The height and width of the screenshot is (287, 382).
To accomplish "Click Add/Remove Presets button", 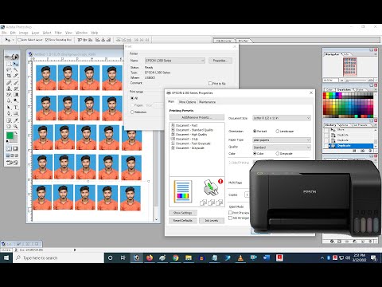I will pyautogui.click(x=197, y=117).
